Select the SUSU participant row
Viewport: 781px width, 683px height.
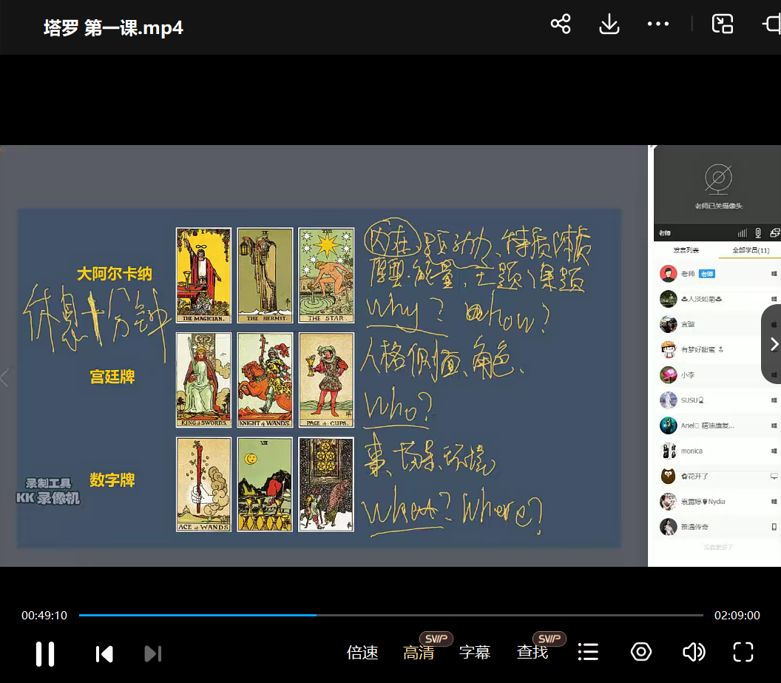pyautogui.click(x=717, y=400)
